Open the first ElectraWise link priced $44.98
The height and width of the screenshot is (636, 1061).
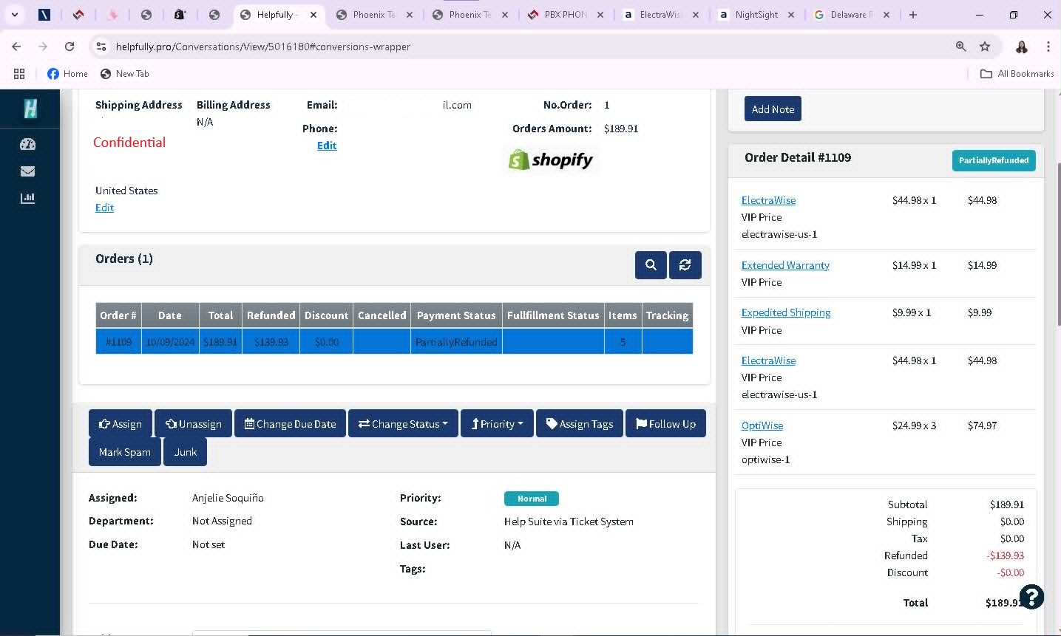click(768, 200)
